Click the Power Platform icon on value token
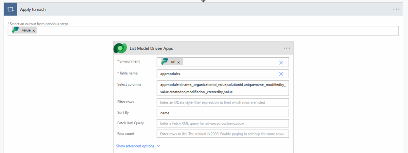The height and width of the screenshot is (153, 408). tap(16, 30)
